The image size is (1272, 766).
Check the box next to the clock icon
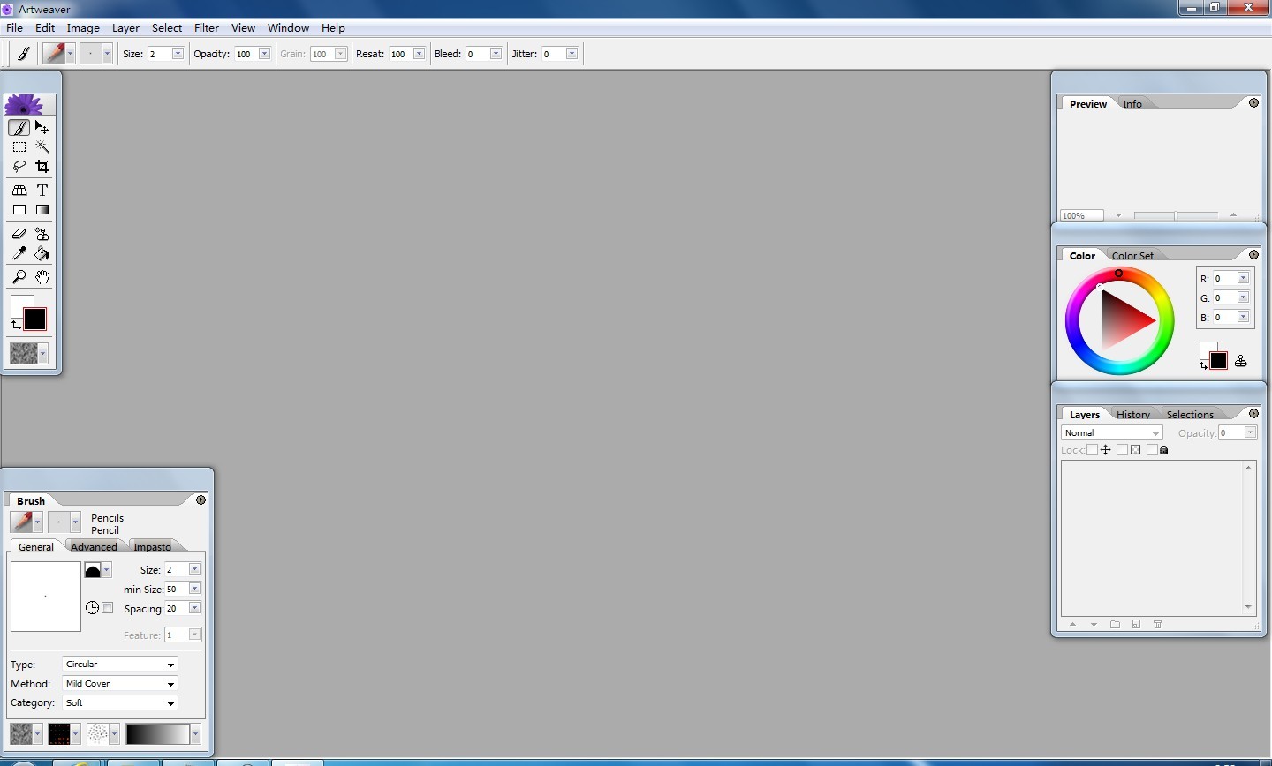(108, 608)
